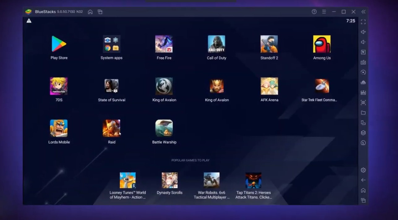Screen dimensions: 398x220
Task: Open King of Avalon with crowned king icon
Action: pyautogui.click(x=216, y=86)
